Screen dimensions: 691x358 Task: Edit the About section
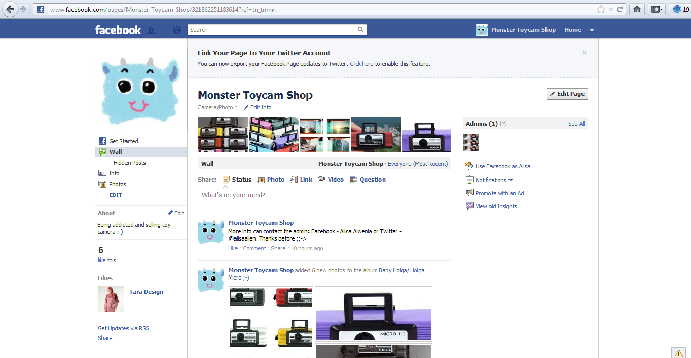click(x=176, y=213)
